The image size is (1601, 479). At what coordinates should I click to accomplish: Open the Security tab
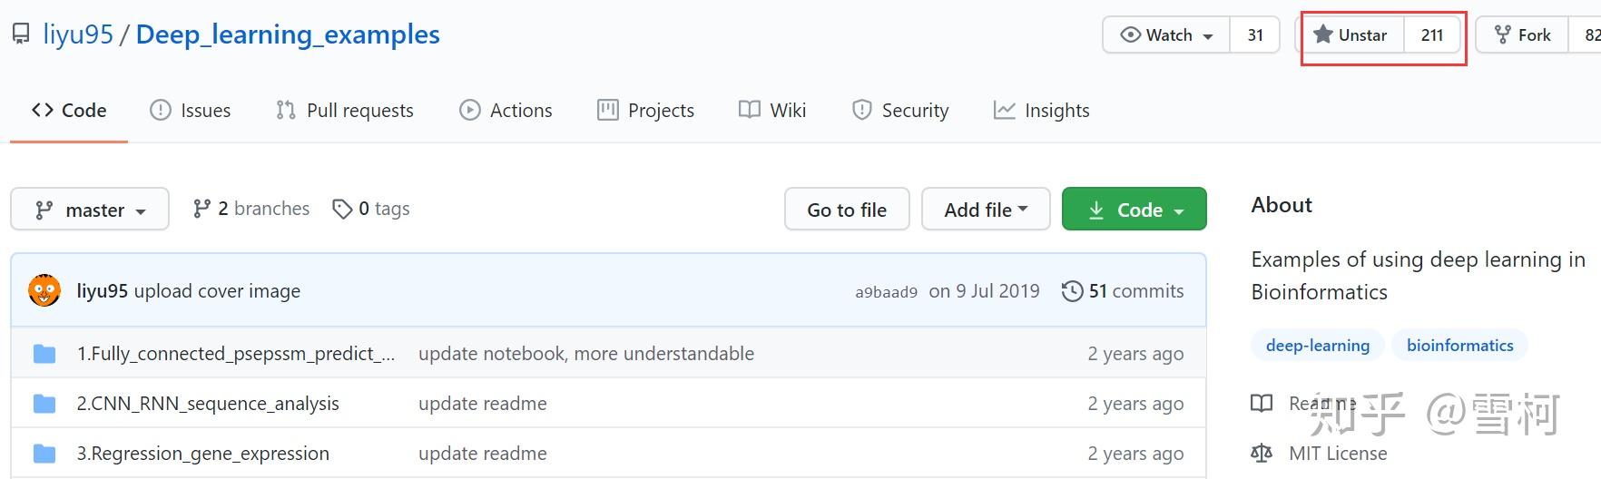click(x=900, y=111)
